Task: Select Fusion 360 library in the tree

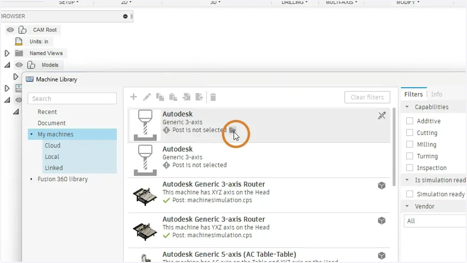Action: point(63,179)
